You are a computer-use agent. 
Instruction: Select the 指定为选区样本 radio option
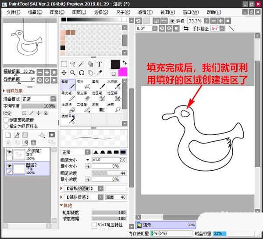6,126
